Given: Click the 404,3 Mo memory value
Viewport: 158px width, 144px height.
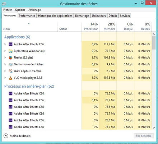Looking at the screenshot, I should point(109,57).
